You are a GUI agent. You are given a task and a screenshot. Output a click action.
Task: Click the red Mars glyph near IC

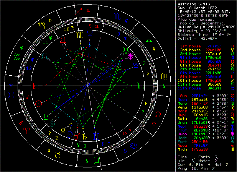pos(77,136)
